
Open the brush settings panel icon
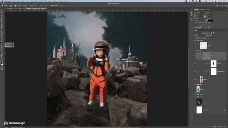[x=16, y=6]
